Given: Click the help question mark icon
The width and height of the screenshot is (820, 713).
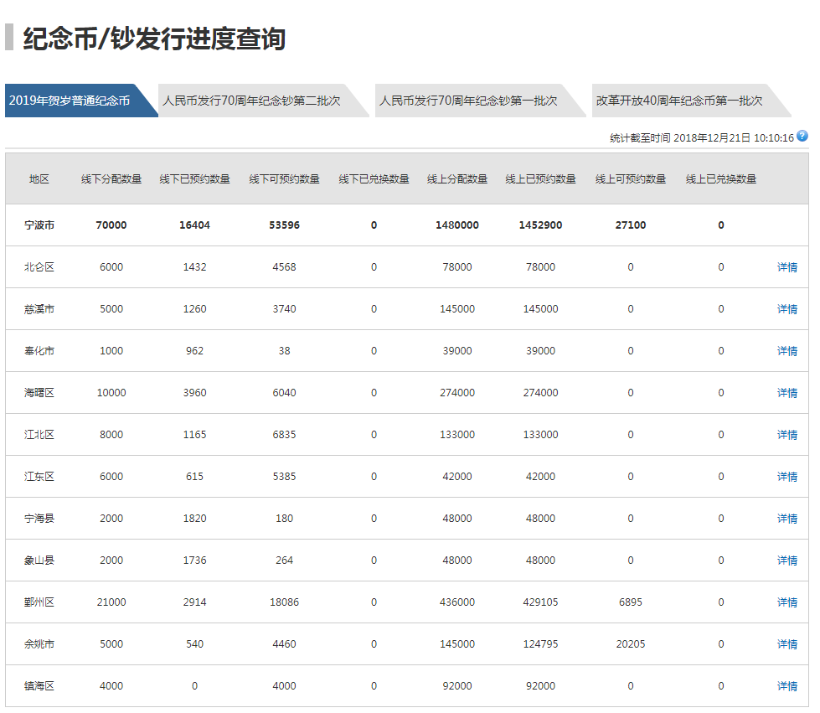Looking at the screenshot, I should pyautogui.click(x=802, y=137).
